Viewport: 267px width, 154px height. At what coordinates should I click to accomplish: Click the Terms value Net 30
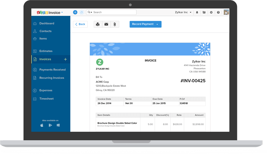coord(129,103)
